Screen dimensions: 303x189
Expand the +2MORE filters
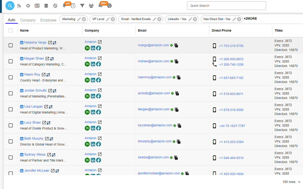point(250,19)
